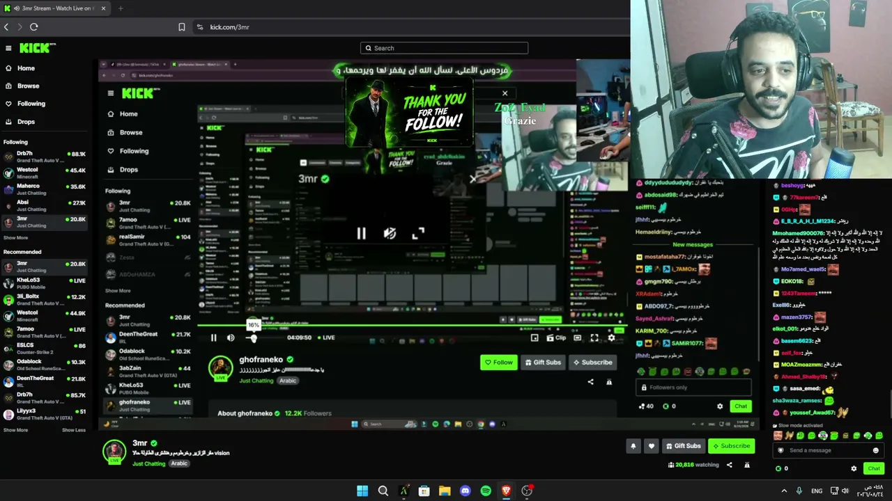Click the channel points icon below the chat input
The height and width of the screenshot is (501, 892).
778,468
